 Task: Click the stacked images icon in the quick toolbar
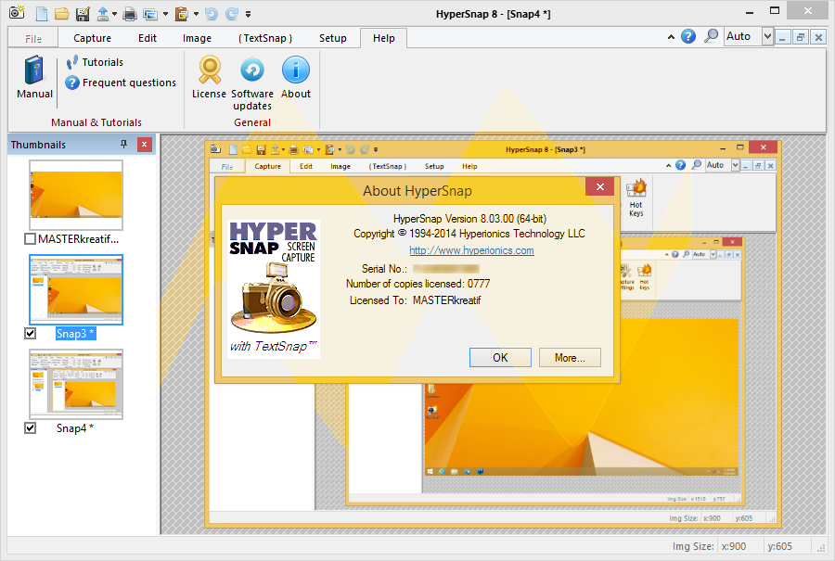(150, 14)
